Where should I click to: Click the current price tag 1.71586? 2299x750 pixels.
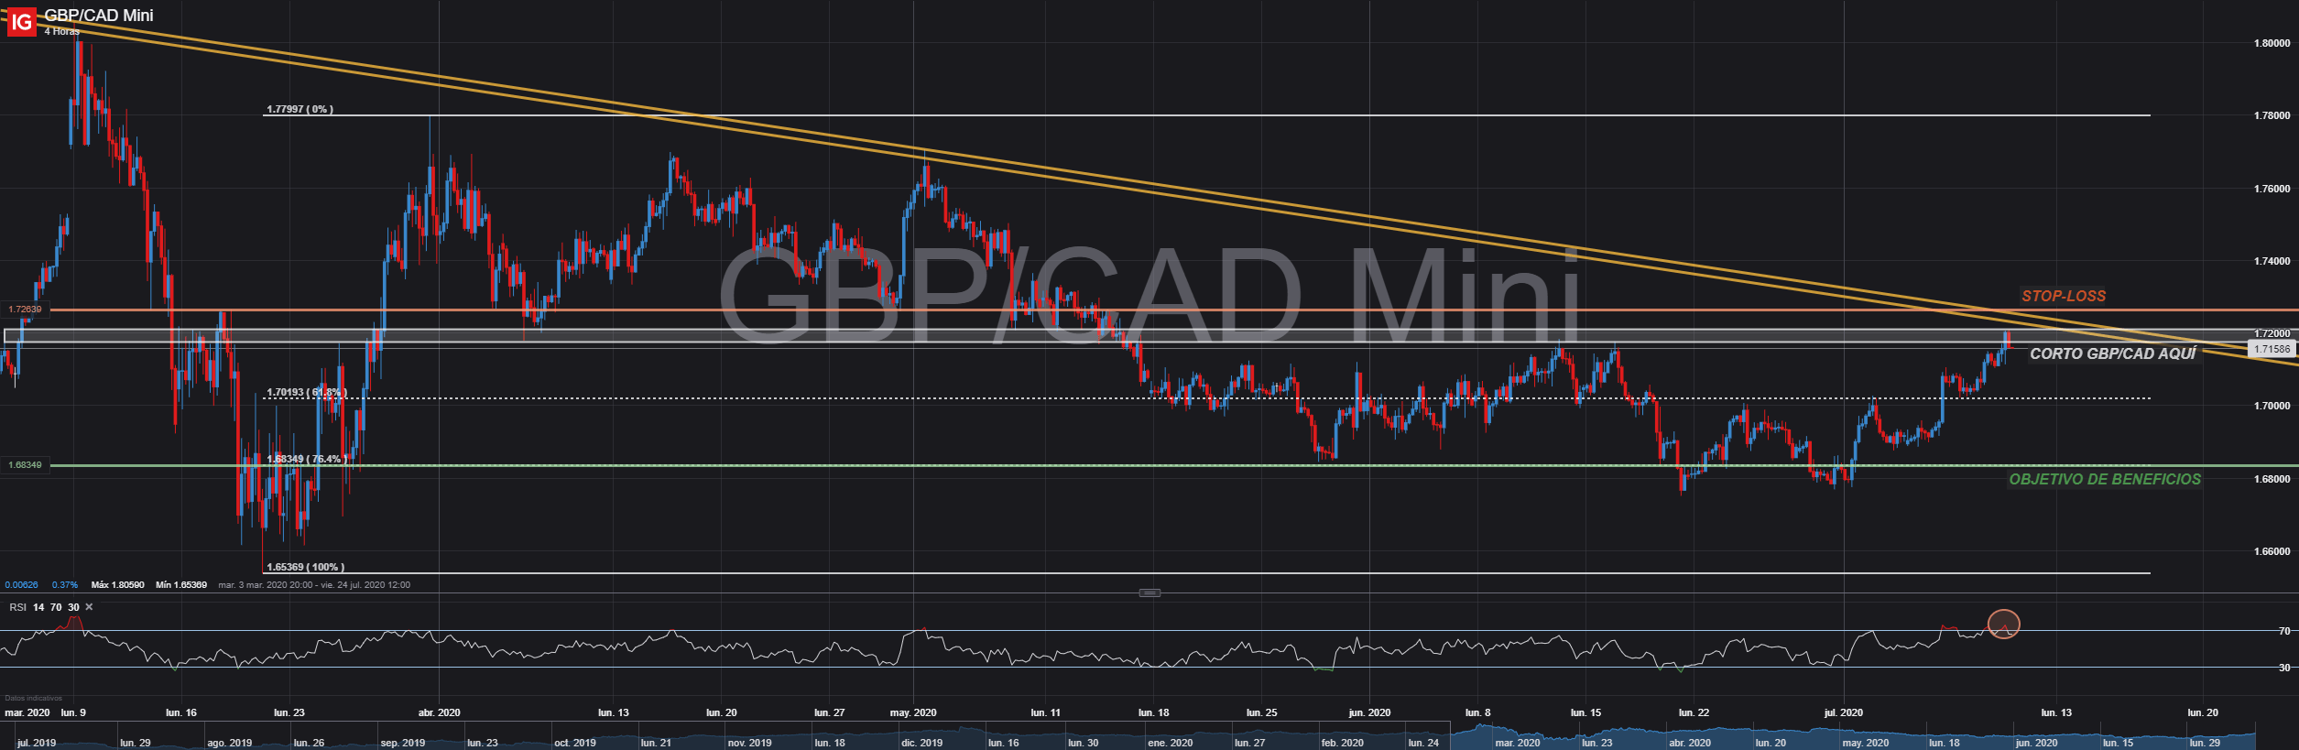click(2272, 349)
